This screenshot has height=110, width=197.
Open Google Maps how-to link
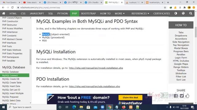click(x=181, y=64)
